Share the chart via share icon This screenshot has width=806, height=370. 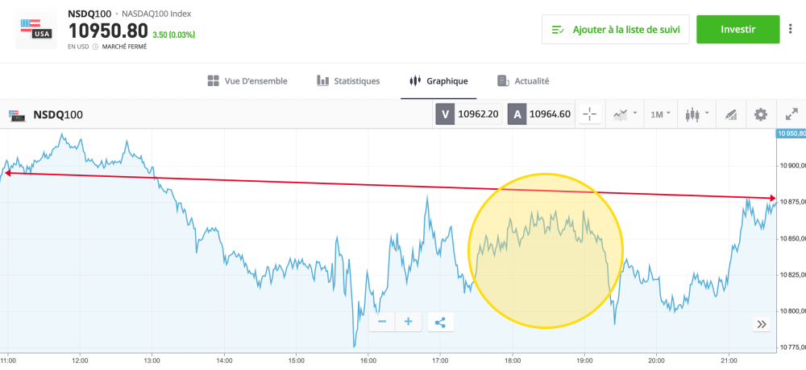pos(440,323)
